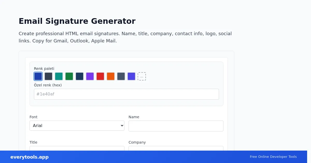Pick the red color swatch

[100, 76]
